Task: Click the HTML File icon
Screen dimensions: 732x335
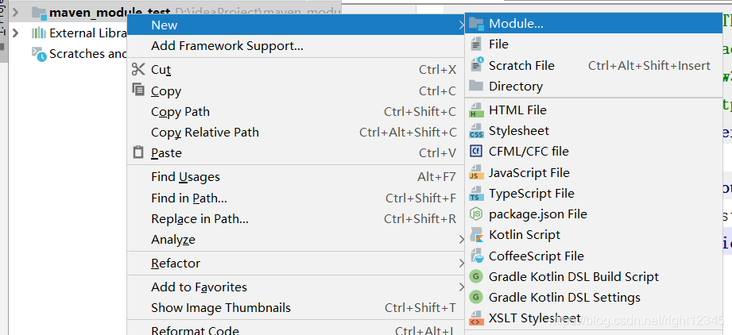Action: 476,110
